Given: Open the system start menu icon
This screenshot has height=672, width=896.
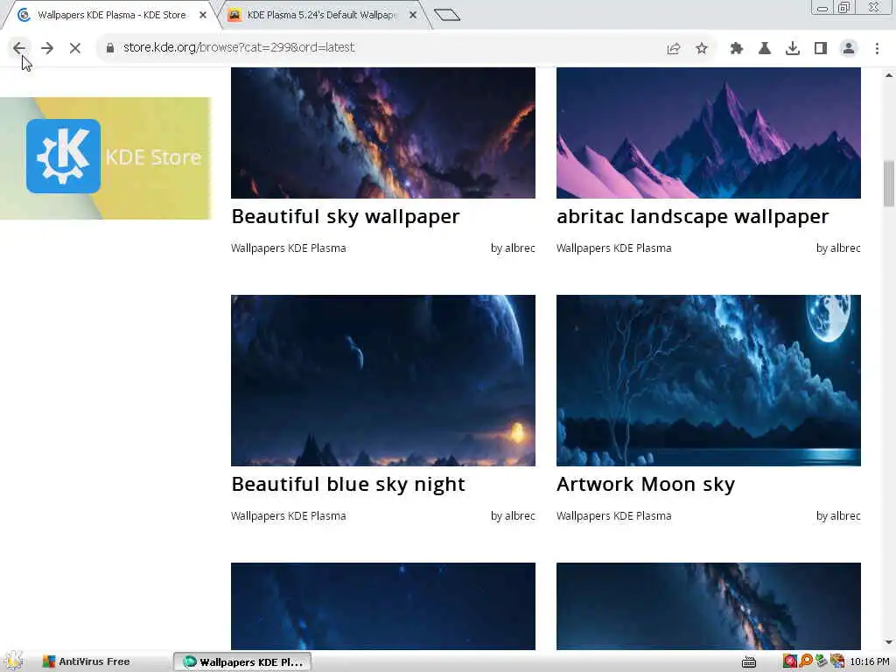Looking at the screenshot, I should click(14, 661).
